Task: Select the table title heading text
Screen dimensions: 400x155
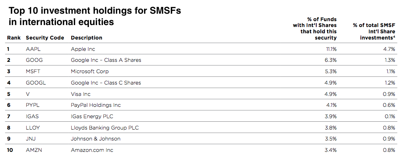Action: pos(95,16)
